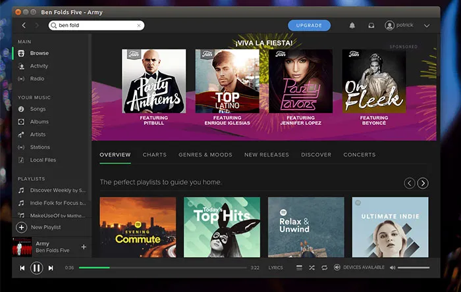Mute the volume speaker icon
Image resolution: width=461 pixels, height=292 pixels.
click(x=393, y=268)
